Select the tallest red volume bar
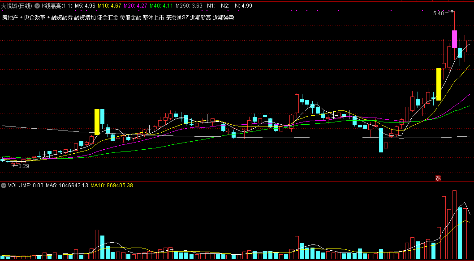Image resolution: width=474 pixels, height=261 pixels. pos(454,225)
